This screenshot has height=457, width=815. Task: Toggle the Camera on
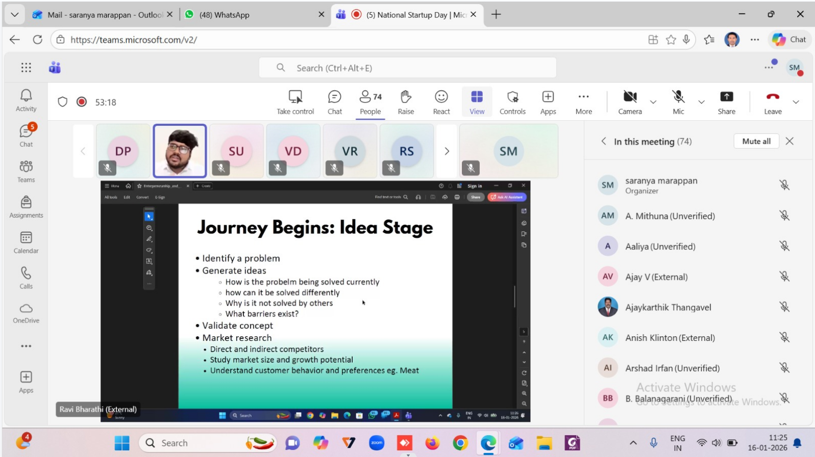tap(630, 102)
